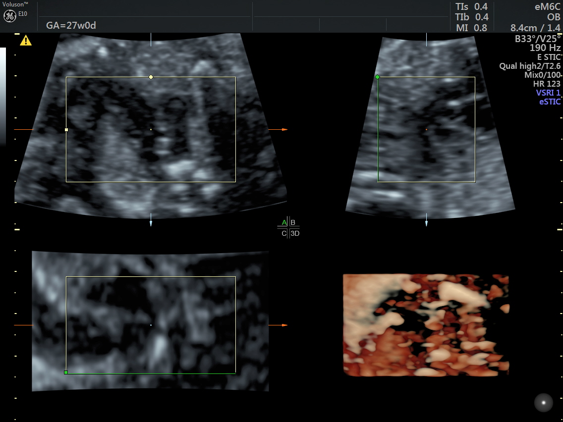
Task: Click blue down arrow below panel A
Action: [x=151, y=223]
